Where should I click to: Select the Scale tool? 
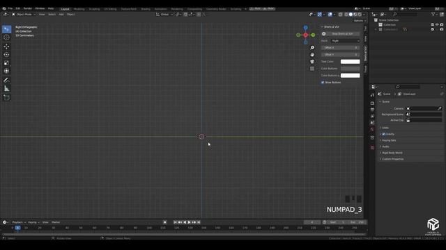tap(6, 62)
